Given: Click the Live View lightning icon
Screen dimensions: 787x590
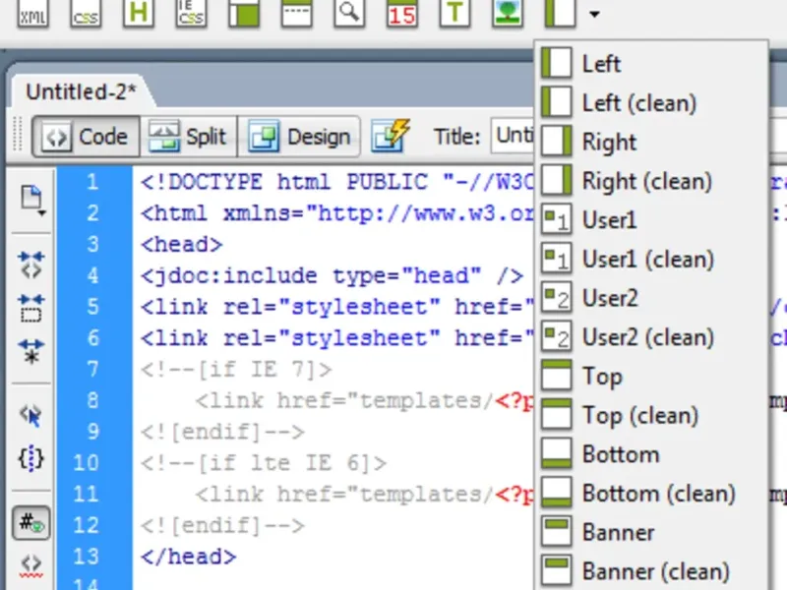Looking at the screenshot, I should (391, 136).
